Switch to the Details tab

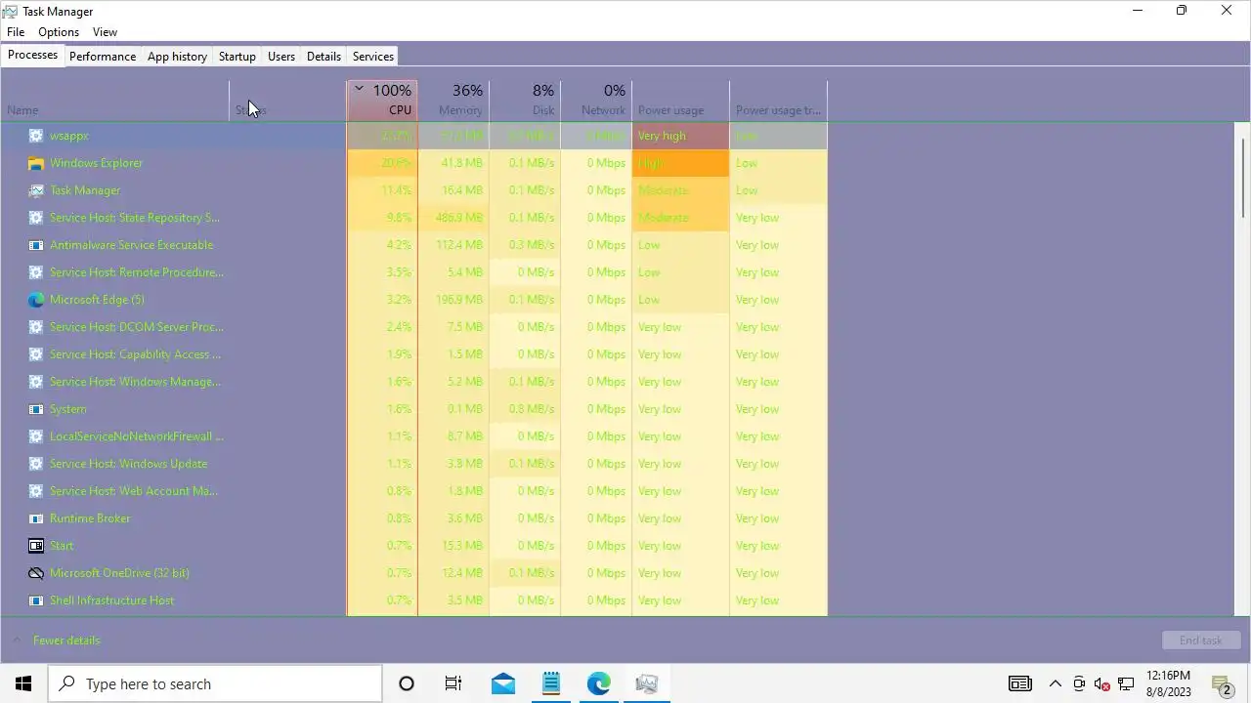(x=324, y=57)
